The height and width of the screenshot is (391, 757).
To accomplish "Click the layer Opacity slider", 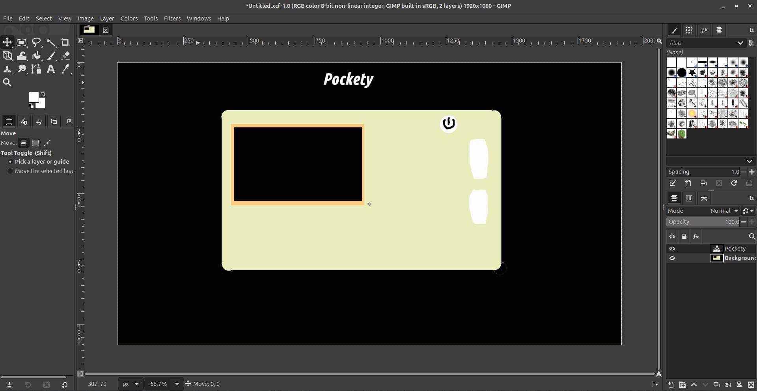I will click(703, 222).
